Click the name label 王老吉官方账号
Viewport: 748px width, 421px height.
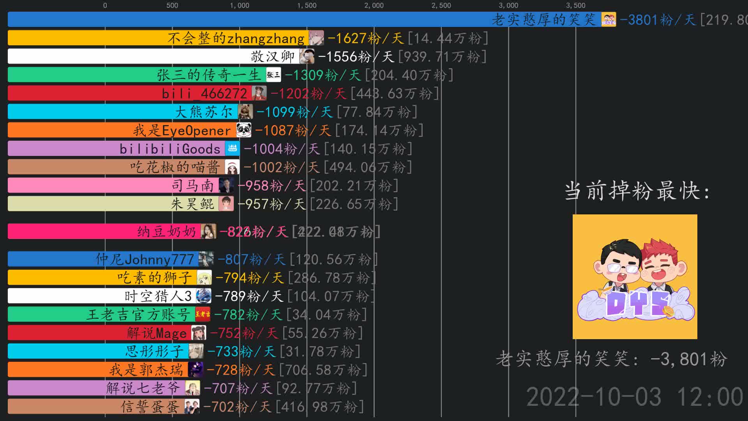[x=139, y=315]
